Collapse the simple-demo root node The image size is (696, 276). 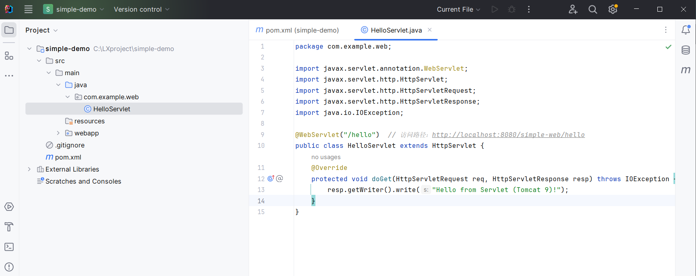(29, 49)
